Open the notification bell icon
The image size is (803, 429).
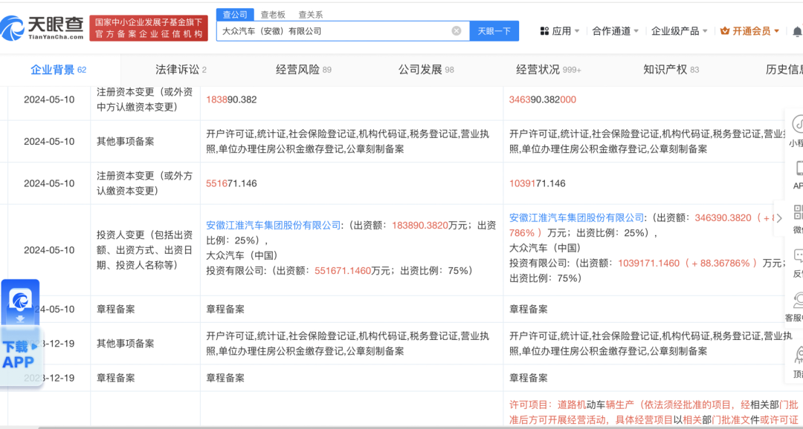click(796, 31)
